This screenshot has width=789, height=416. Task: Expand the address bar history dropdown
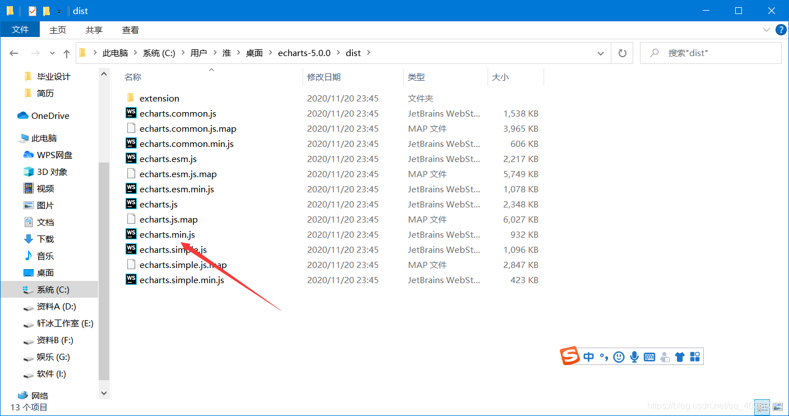pyautogui.click(x=601, y=53)
